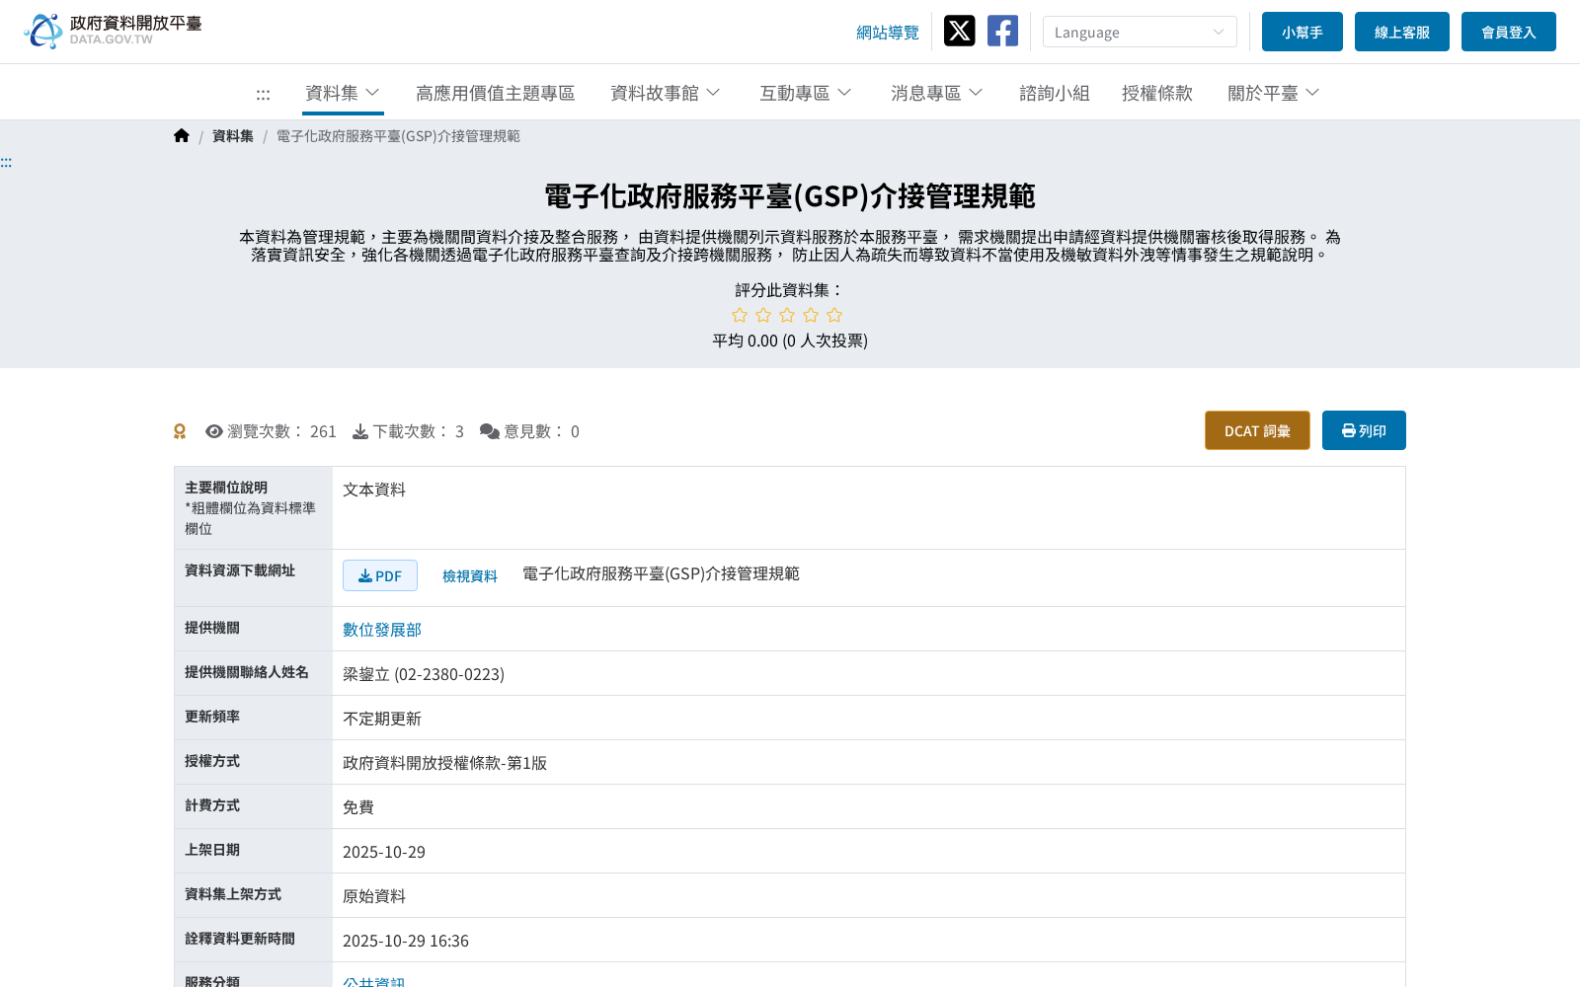
Task: Click the download icon beside 下載次數
Action: 360,431
